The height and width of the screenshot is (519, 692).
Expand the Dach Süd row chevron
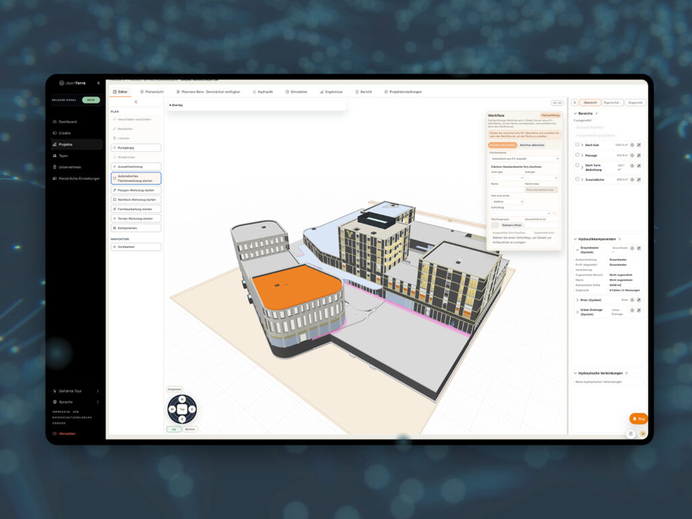582,145
